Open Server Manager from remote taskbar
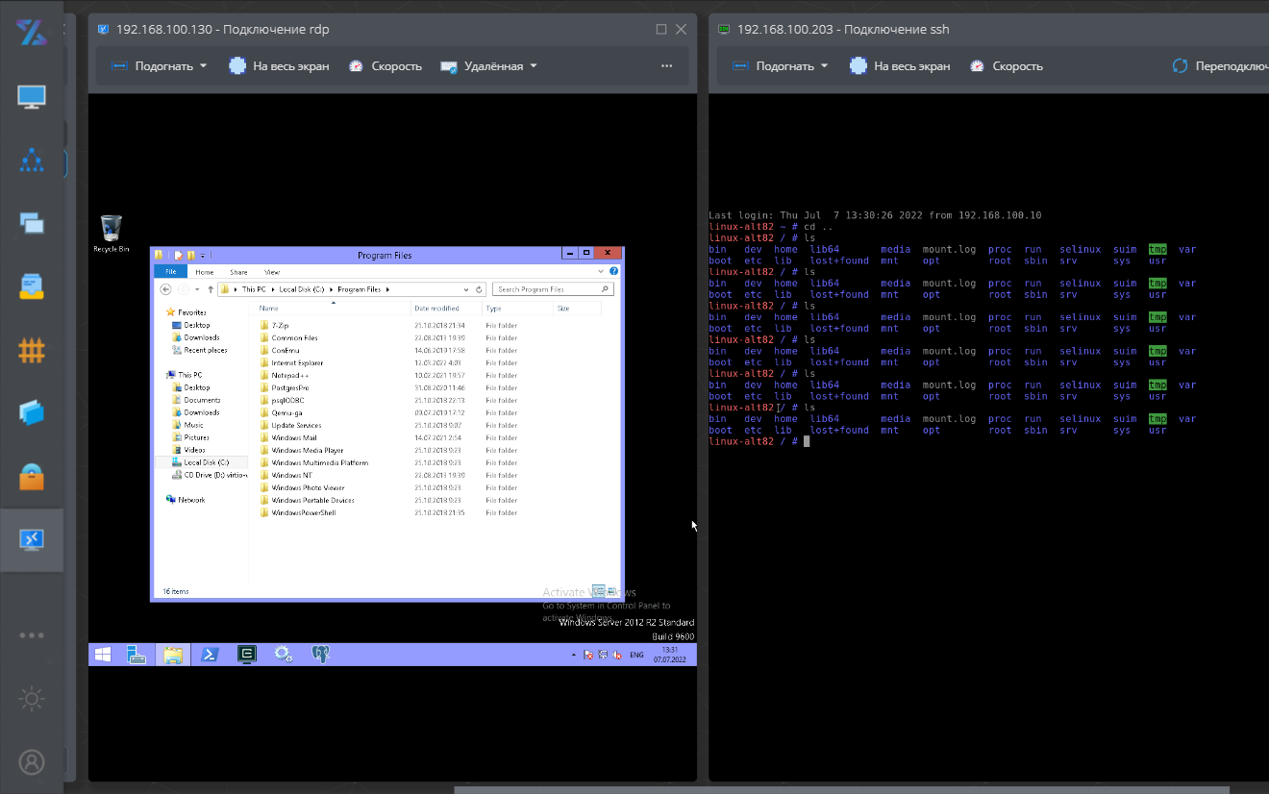This screenshot has width=1269, height=794. click(x=137, y=655)
